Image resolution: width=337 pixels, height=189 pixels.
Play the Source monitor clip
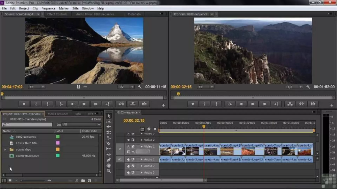coord(84,104)
